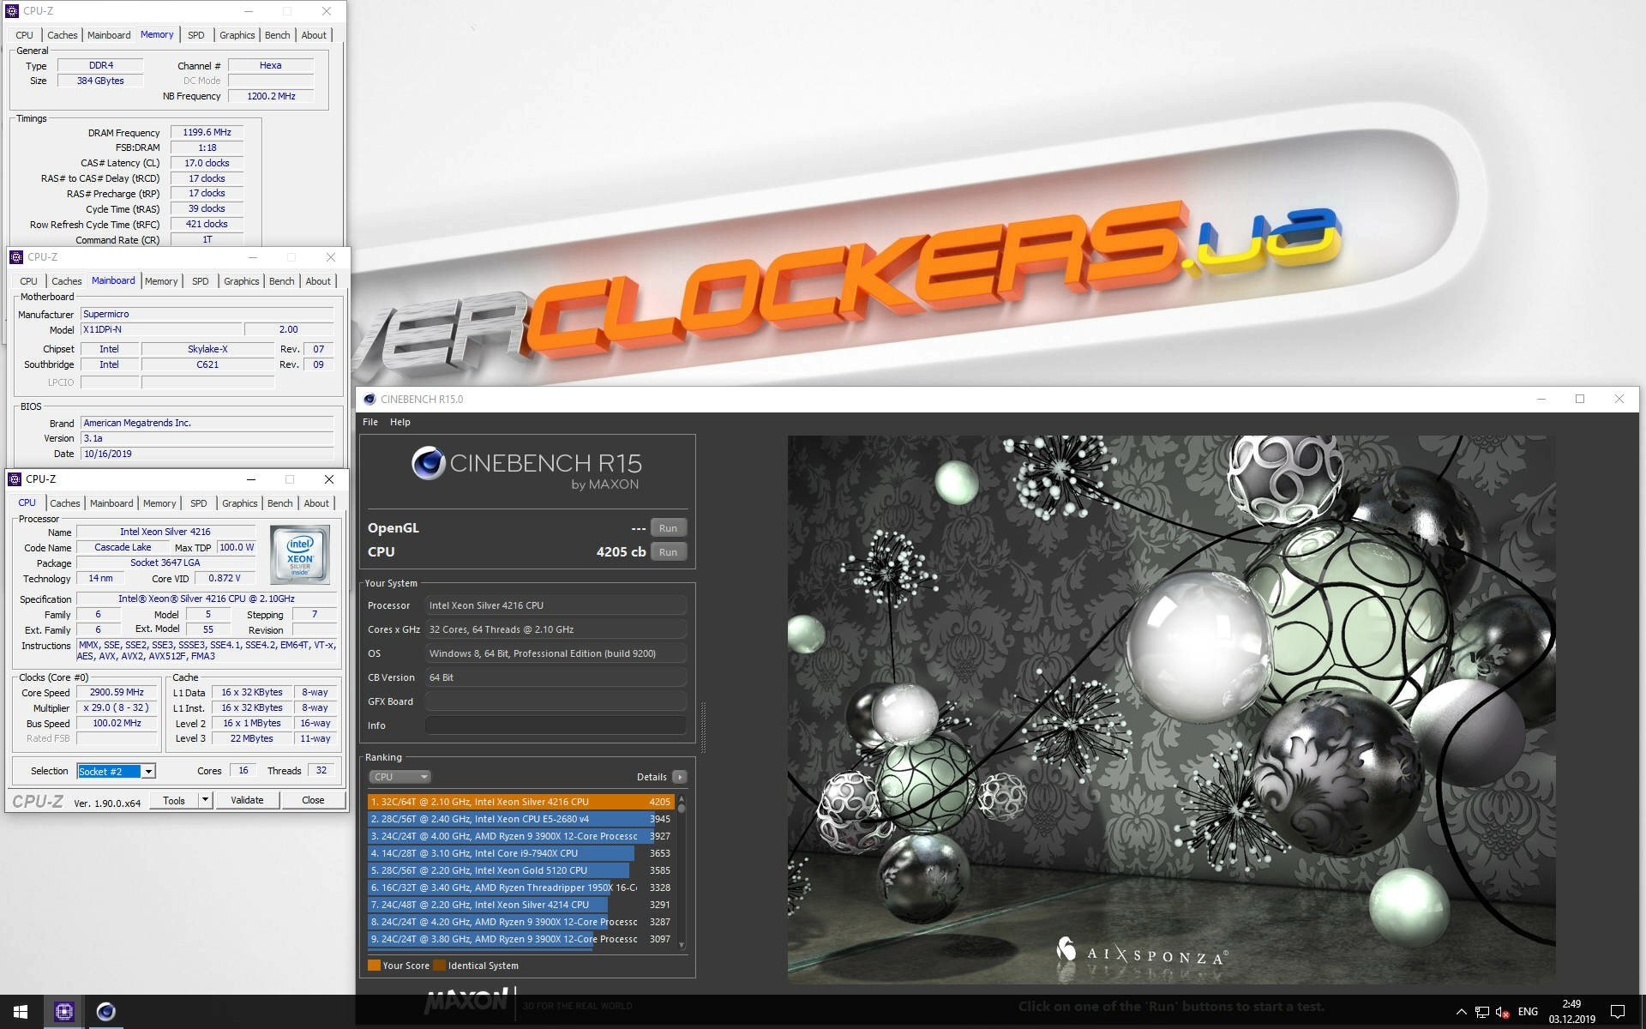Click the X11DPi-N model field
Screen dimensions: 1646x1029
[x=161, y=329]
